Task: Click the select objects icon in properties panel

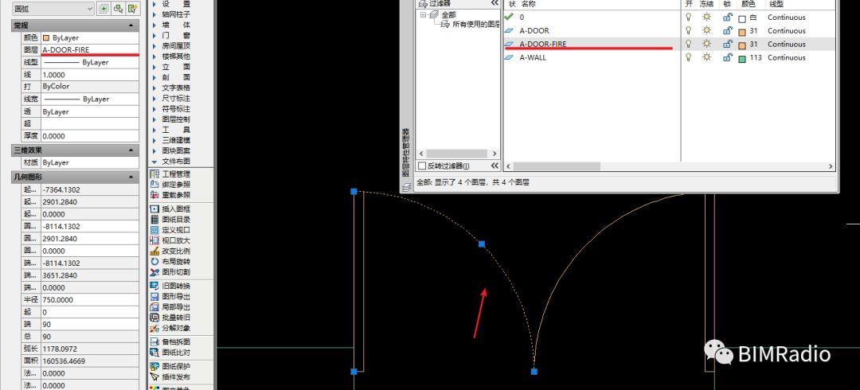Action: click(118, 8)
